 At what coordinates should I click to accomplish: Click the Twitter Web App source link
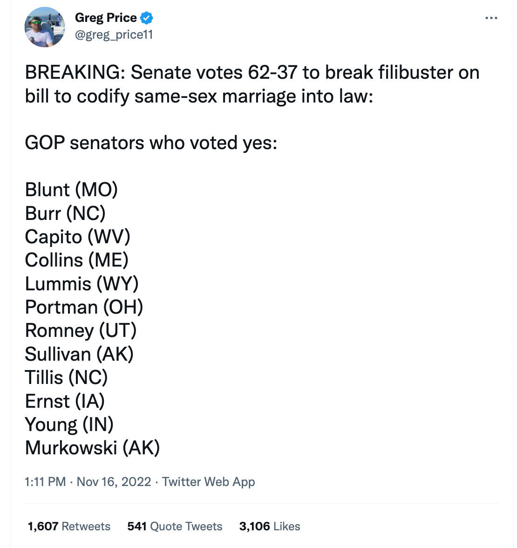click(x=209, y=482)
